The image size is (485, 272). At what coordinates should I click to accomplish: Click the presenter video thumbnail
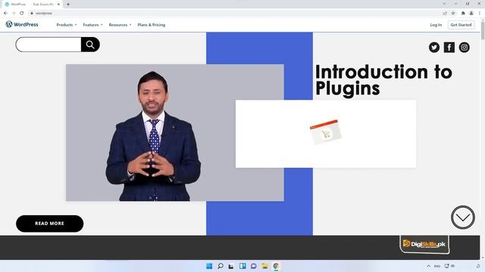(175, 133)
